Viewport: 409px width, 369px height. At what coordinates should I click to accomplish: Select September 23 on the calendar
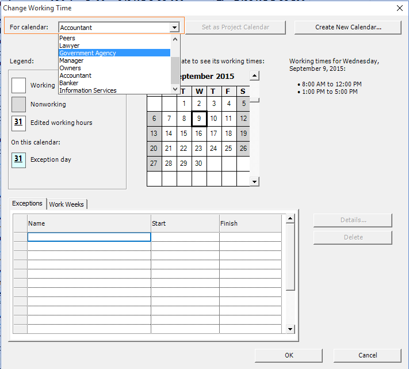pyautogui.click(x=199, y=149)
